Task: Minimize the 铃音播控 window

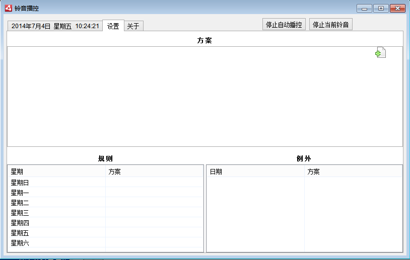Action: [x=365, y=9]
